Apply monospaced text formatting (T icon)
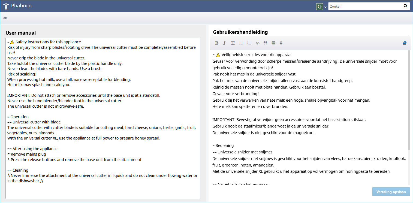 233,43
